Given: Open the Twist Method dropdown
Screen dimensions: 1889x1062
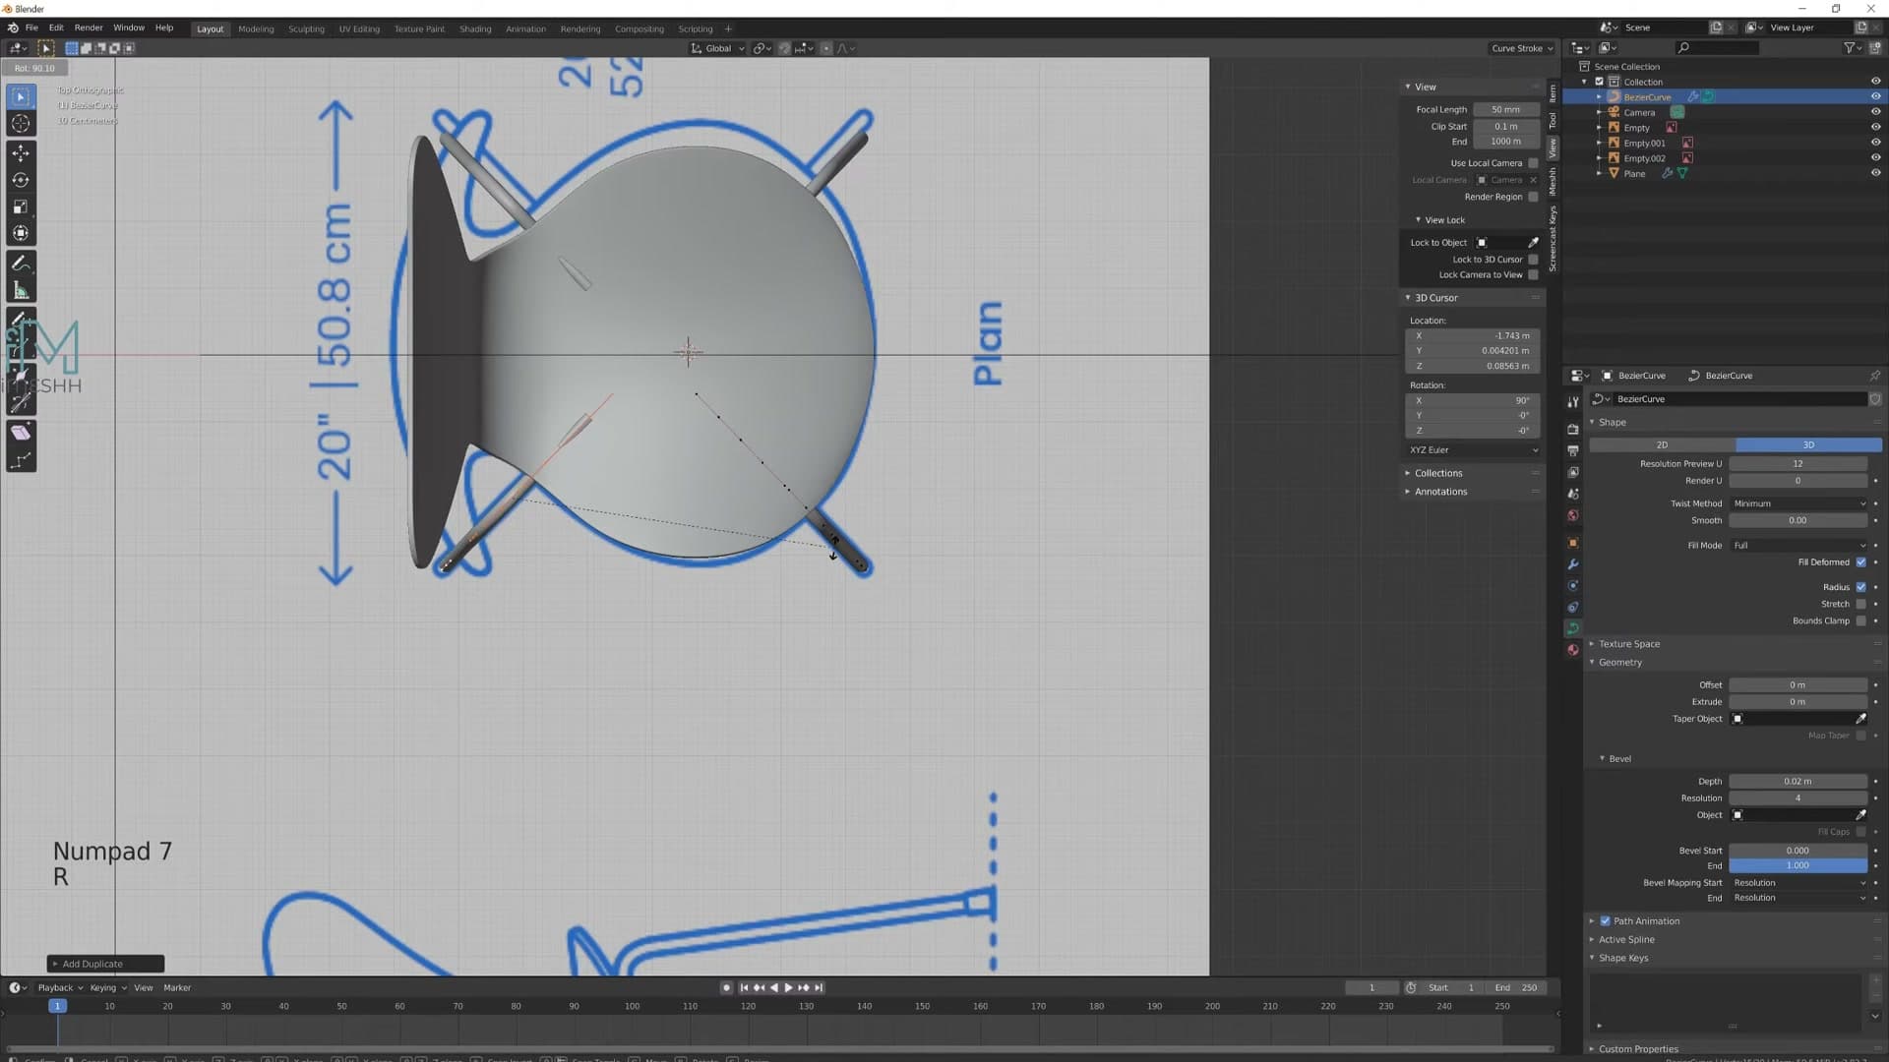Looking at the screenshot, I should pyautogui.click(x=1798, y=503).
